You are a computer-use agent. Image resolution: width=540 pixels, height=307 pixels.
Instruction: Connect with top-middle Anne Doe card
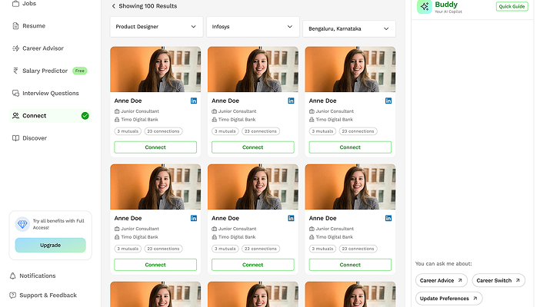(253, 147)
